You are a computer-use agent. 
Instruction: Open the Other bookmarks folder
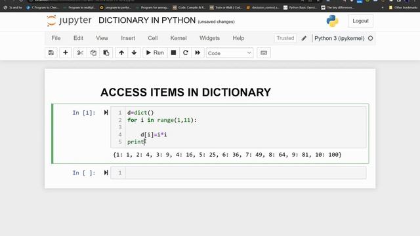coord(403,7)
